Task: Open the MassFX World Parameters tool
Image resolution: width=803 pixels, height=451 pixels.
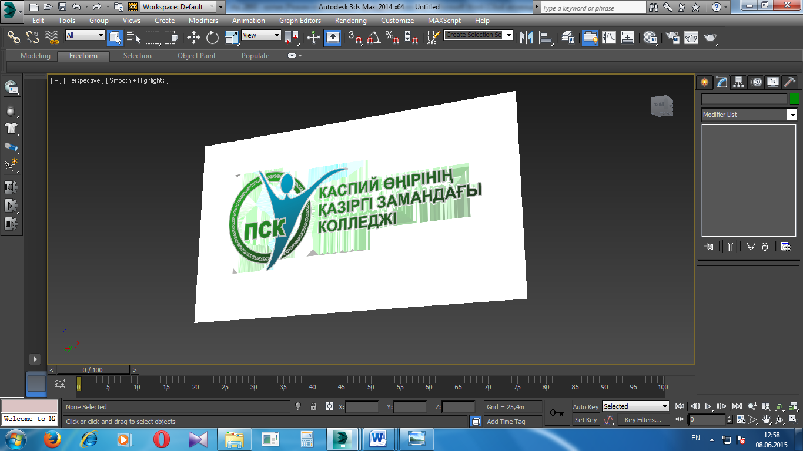Action: [11, 87]
